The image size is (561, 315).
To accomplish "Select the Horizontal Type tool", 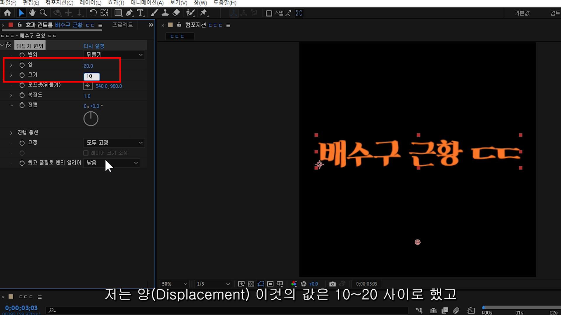I will click(x=140, y=13).
